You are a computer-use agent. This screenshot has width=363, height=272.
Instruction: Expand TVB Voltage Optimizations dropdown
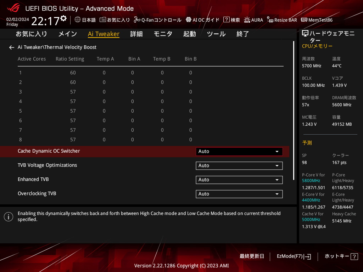[239, 166]
